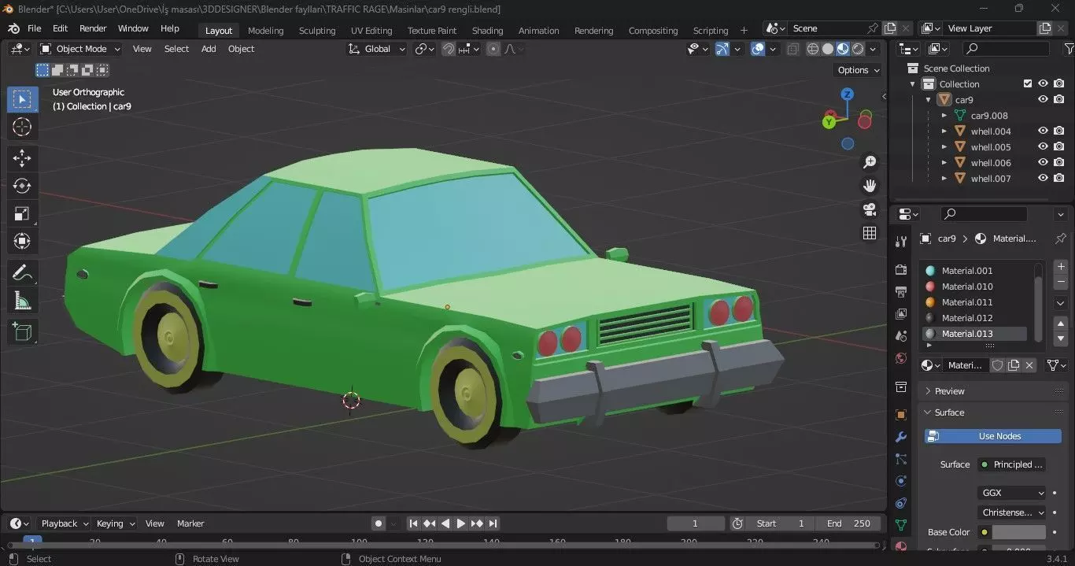The width and height of the screenshot is (1075, 566).
Task: Toggle the camera view icon
Action: point(870,209)
